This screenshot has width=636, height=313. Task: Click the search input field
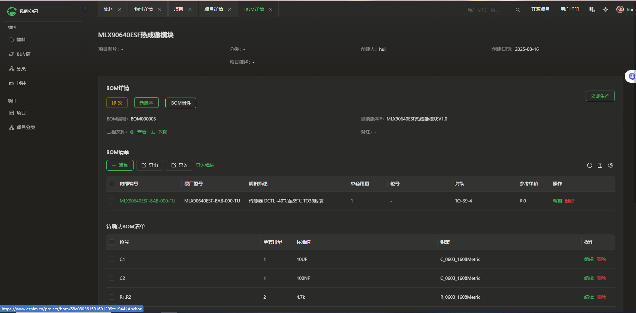(488, 10)
